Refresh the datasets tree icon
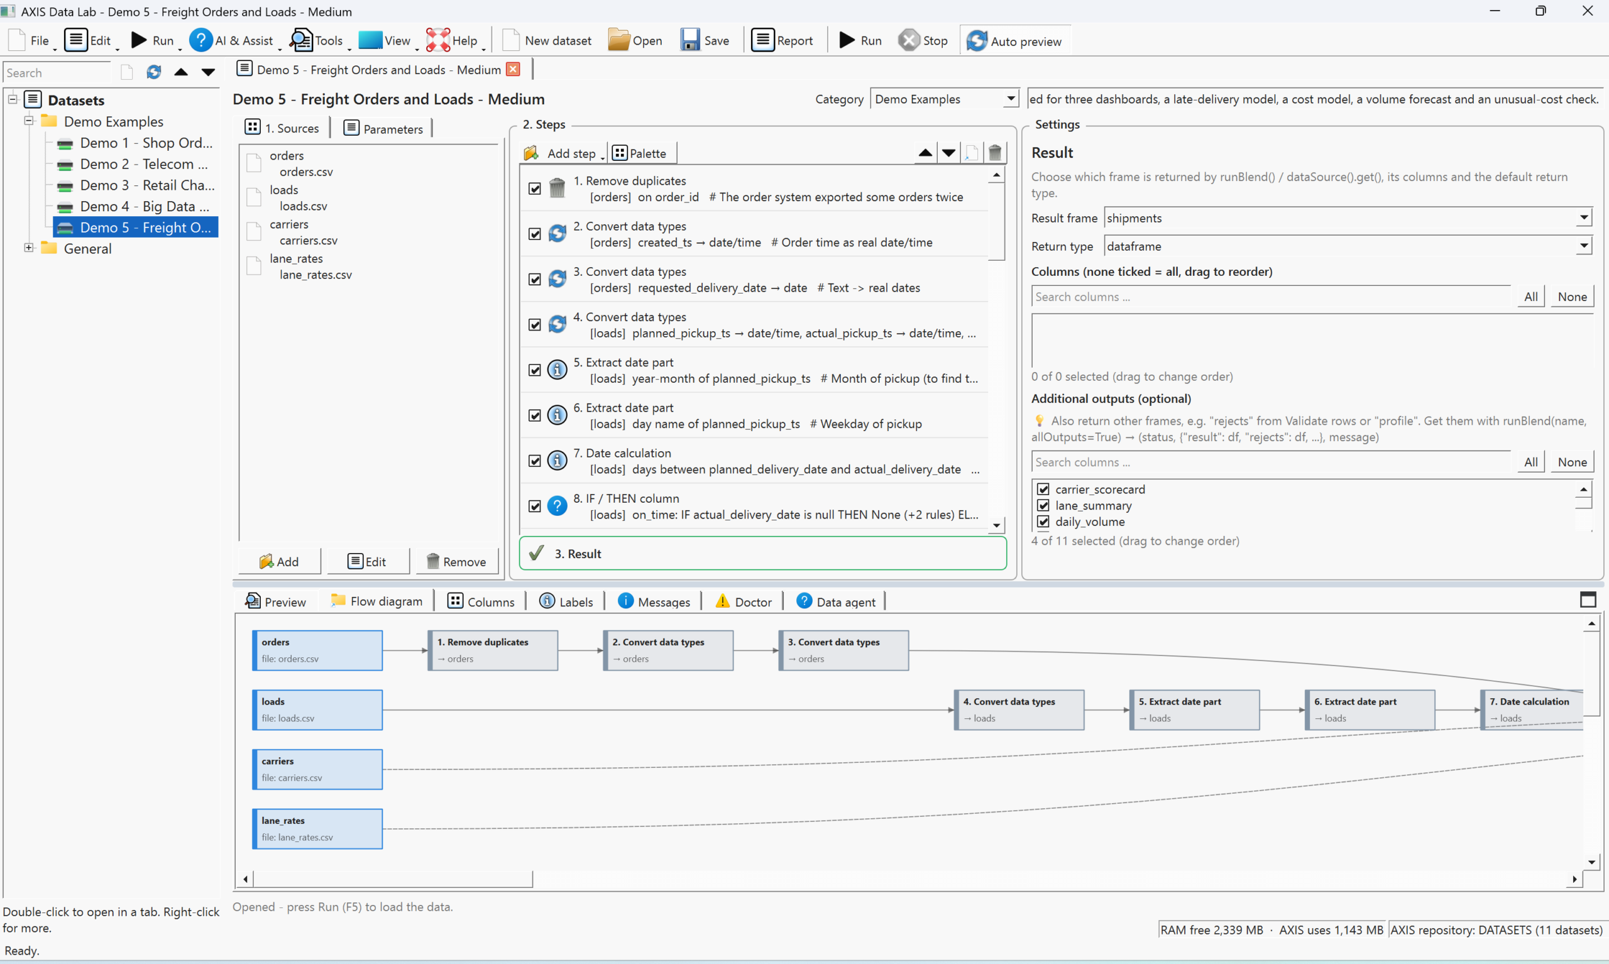 pos(153,72)
